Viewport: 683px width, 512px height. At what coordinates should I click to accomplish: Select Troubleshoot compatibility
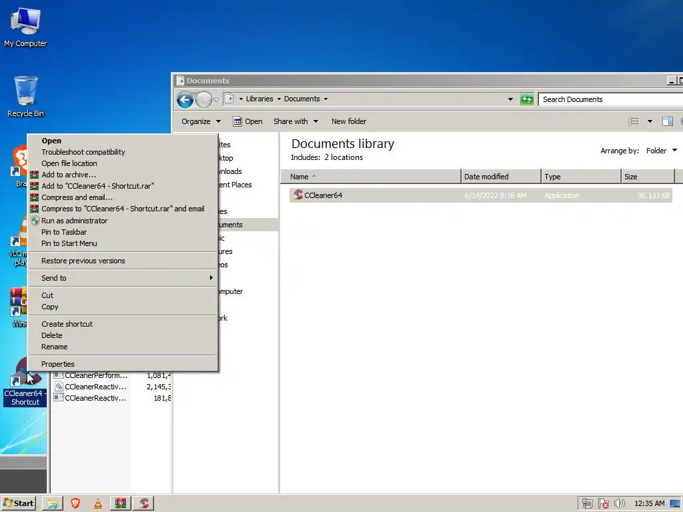[123, 152]
